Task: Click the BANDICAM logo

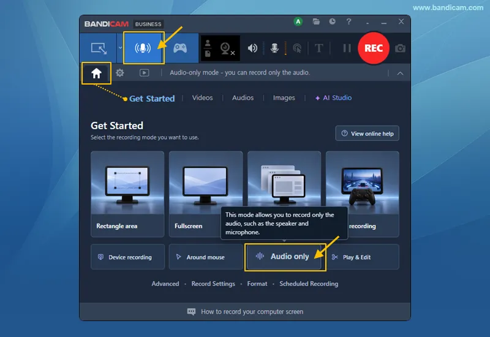Action: point(106,24)
